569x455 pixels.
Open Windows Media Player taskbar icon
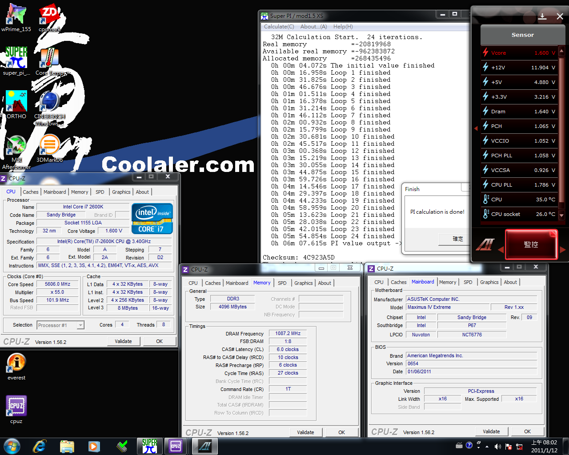pyautogui.click(x=94, y=446)
